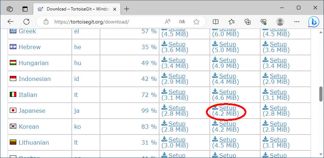Toggle the Split screen icon
This screenshot has height=158, width=324.
216,22
